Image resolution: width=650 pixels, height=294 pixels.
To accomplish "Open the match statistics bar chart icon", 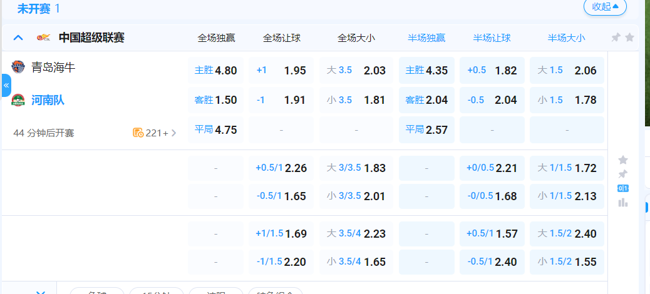I will tap(622, 202).
